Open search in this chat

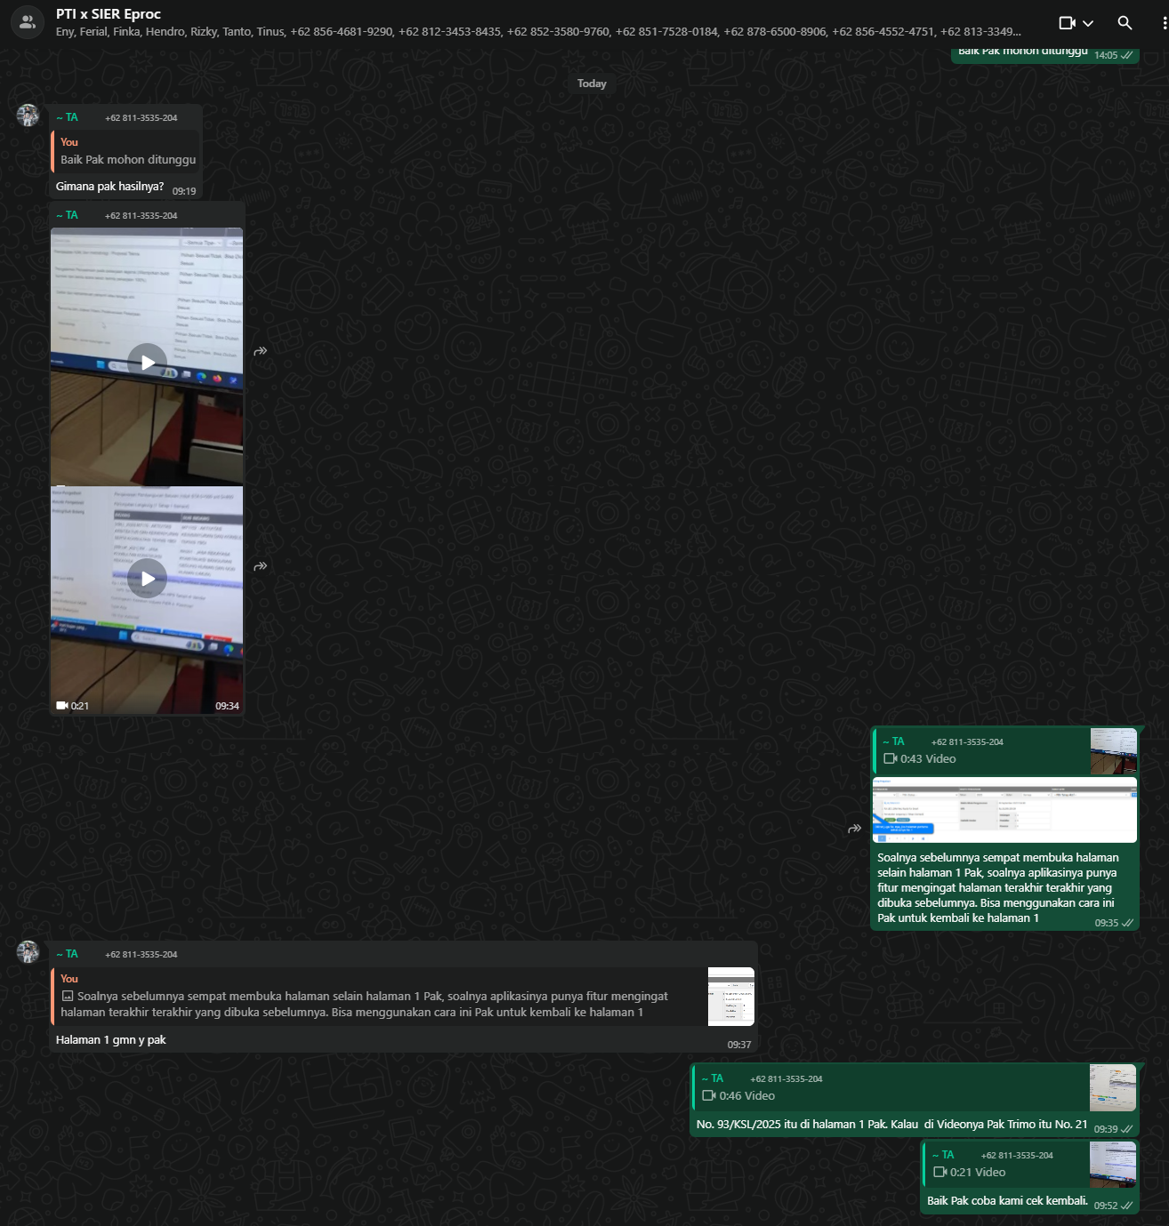coord(1125,23)
